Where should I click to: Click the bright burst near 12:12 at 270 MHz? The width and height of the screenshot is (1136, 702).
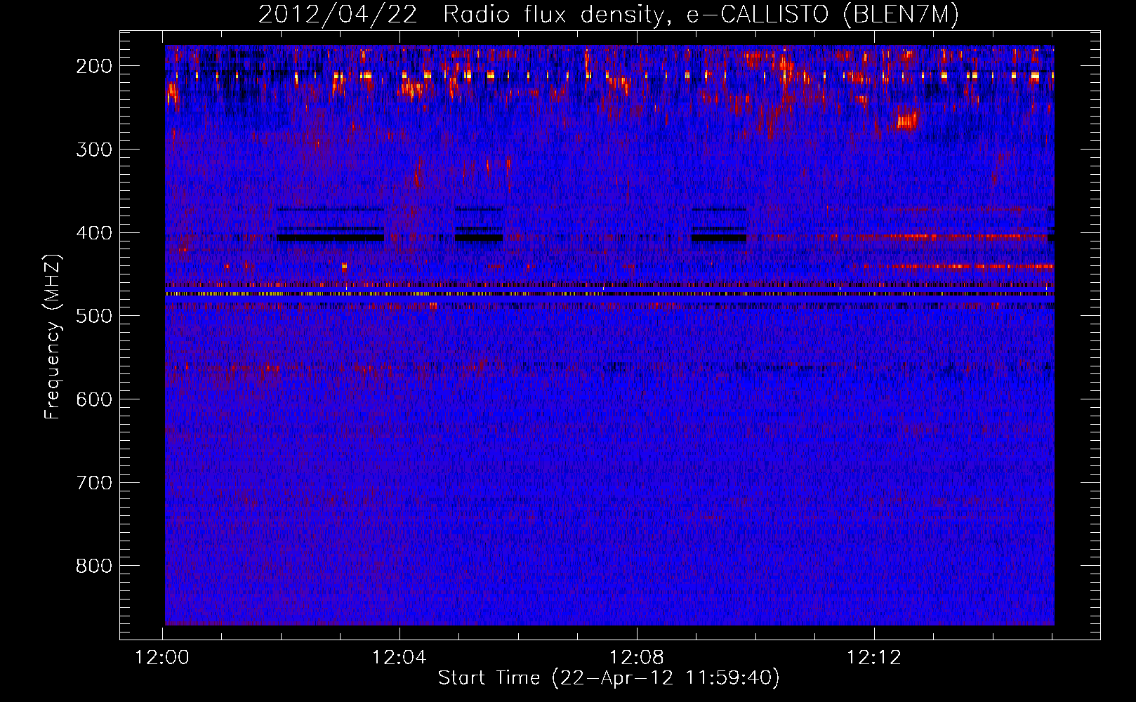point(906,121)
